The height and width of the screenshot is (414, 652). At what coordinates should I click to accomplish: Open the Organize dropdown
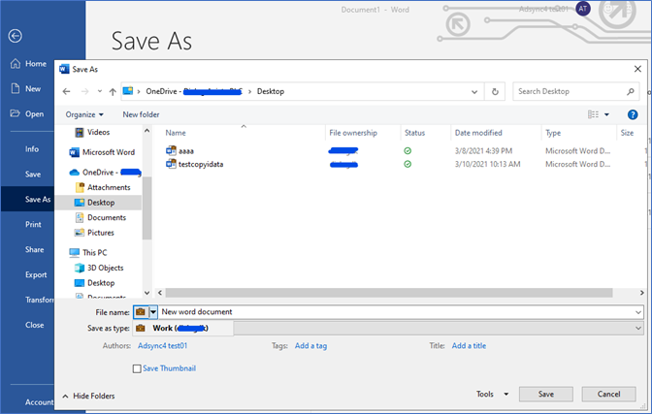tap(84, 114)
